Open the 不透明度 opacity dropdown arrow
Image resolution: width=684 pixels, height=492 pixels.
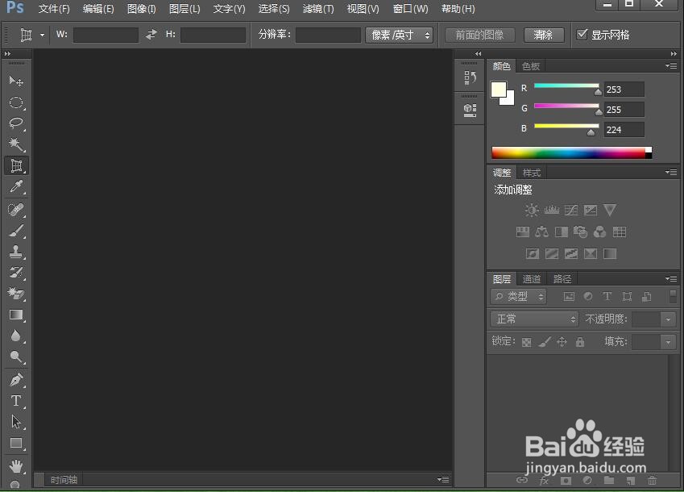[669, 319]
